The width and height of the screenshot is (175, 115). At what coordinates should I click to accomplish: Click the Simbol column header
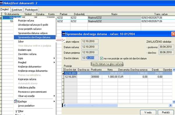pos(28,14)
